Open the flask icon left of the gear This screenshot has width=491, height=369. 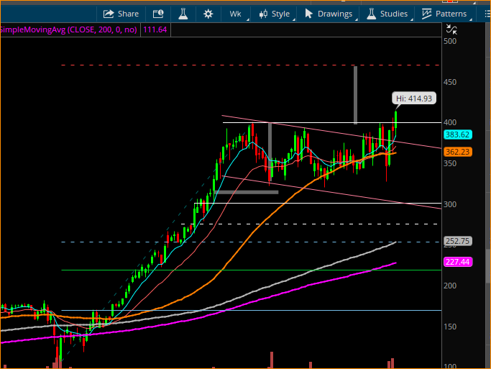pos(183,14)
